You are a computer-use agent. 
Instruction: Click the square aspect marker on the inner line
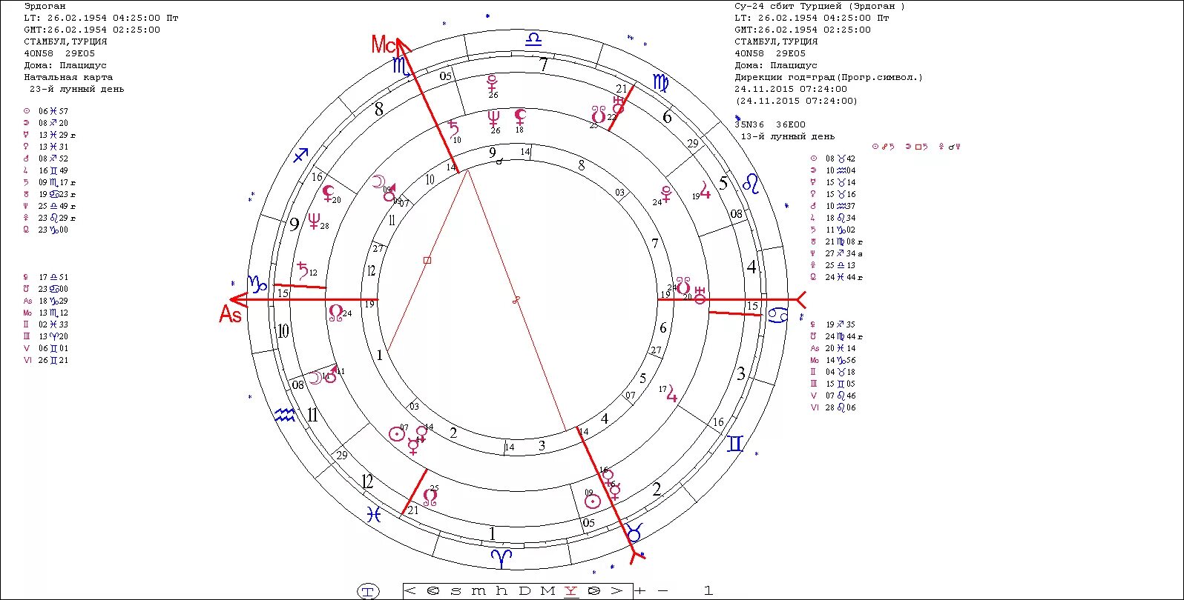click(x=427, y=260)
